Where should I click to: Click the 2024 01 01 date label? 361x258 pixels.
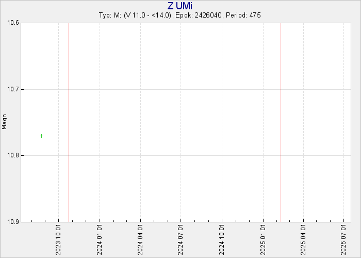click(x=100, y=238)
